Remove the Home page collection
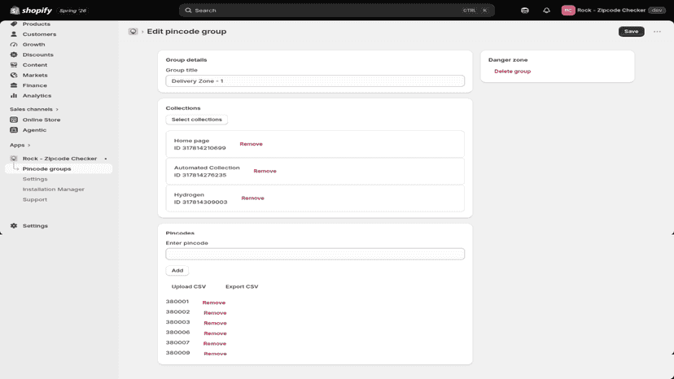674x379 pixels. (251, 144)
